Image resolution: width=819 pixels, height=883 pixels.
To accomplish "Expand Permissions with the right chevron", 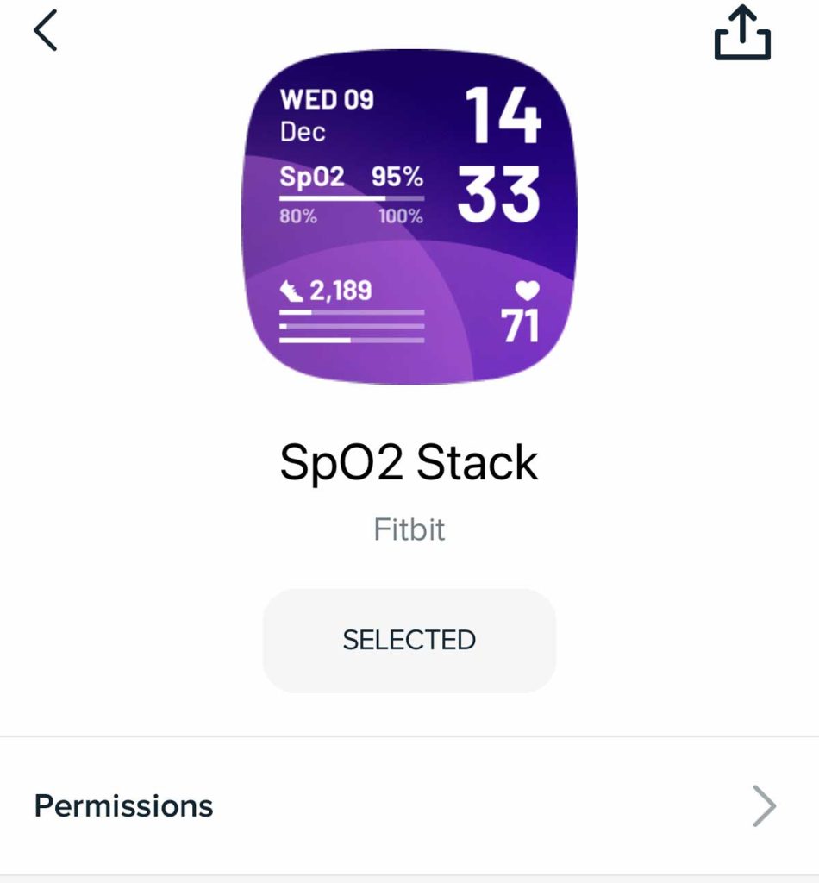I will (764, 806).
